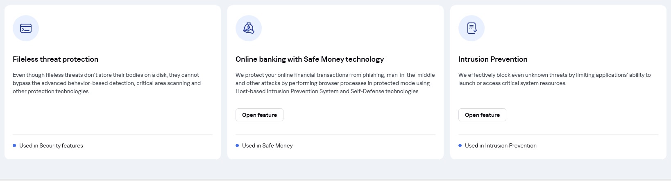
Task: Open feature for Intrusion Prevention
Action: [x=482, y=115]
